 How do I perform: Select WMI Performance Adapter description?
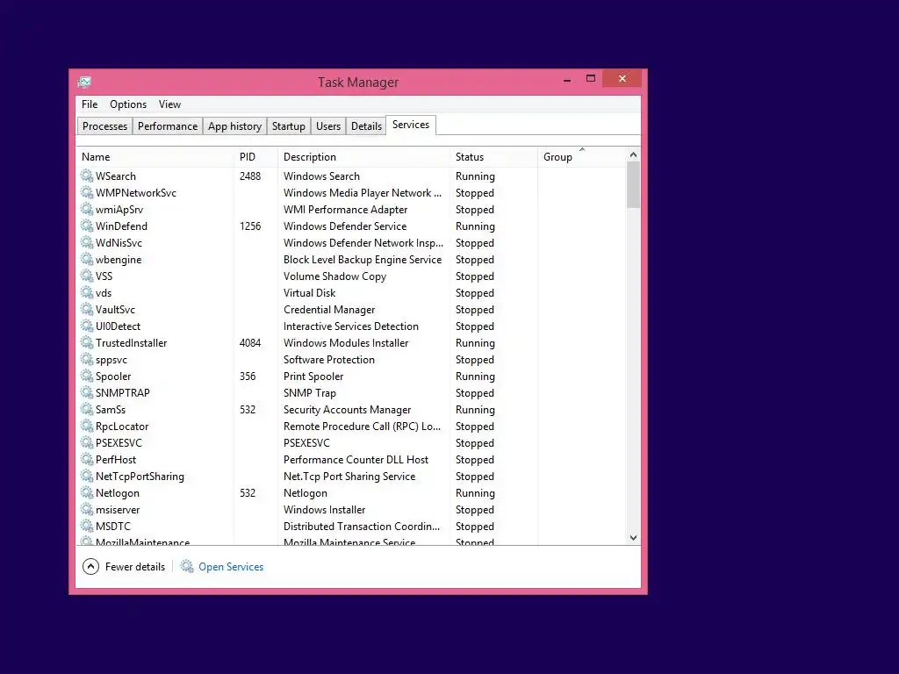coord(346,209)
